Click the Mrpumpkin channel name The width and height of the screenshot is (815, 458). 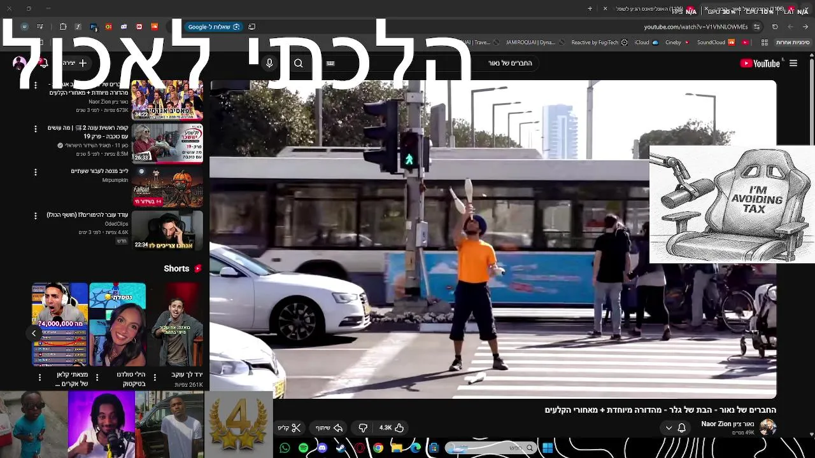[x=115, y=180]
